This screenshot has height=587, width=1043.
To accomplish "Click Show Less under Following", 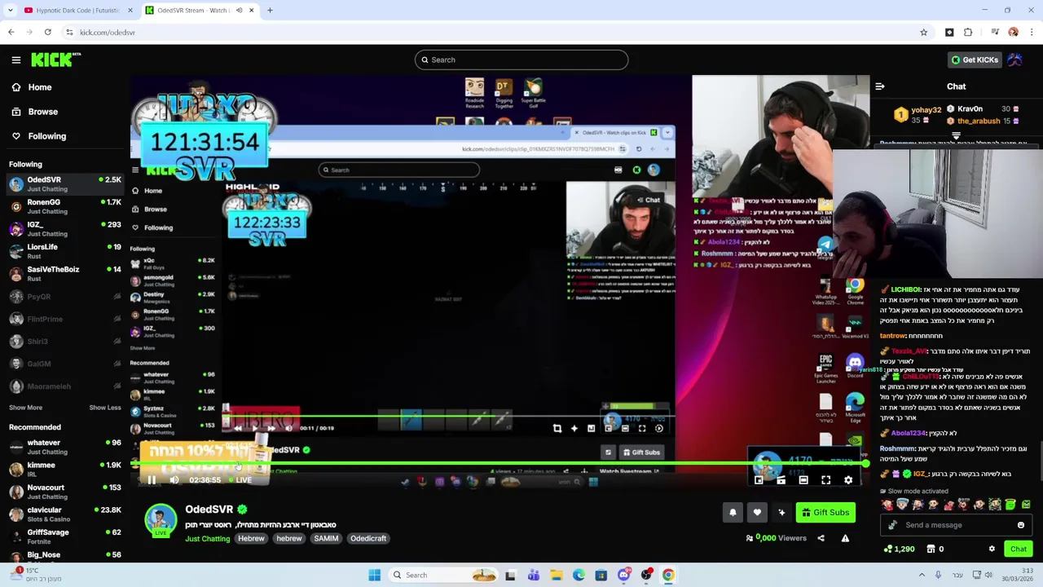I will (x=105, y=408).
